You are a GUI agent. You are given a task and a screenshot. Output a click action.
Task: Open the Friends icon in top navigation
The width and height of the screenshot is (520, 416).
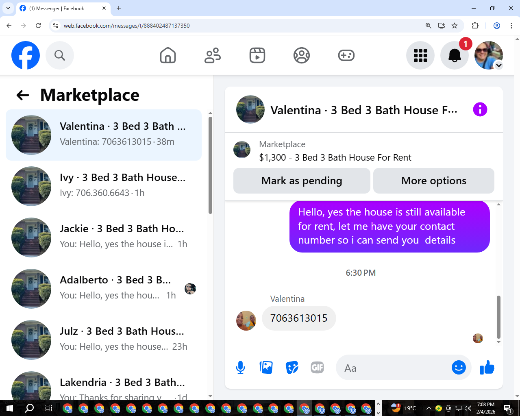click(x=212, y=55)
